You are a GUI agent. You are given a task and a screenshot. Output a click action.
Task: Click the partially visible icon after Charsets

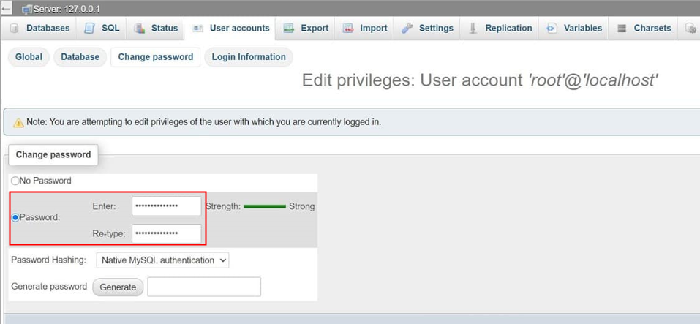[x=690, y=28]
